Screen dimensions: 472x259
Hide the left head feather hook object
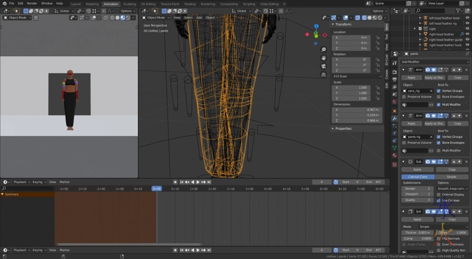coord(467,18)
